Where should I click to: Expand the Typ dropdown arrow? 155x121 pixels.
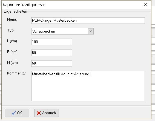(90, 31)
